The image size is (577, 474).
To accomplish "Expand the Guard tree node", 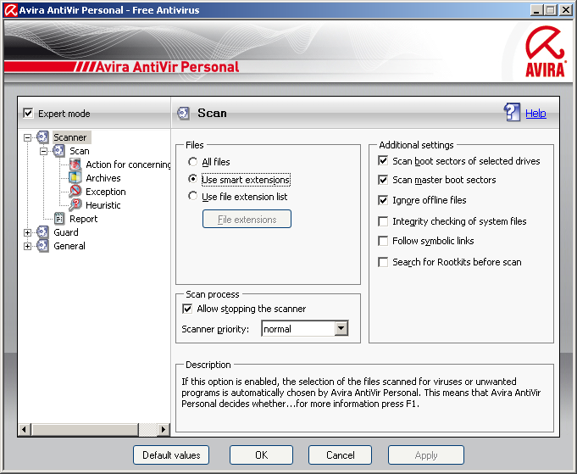I will (27, 233).
